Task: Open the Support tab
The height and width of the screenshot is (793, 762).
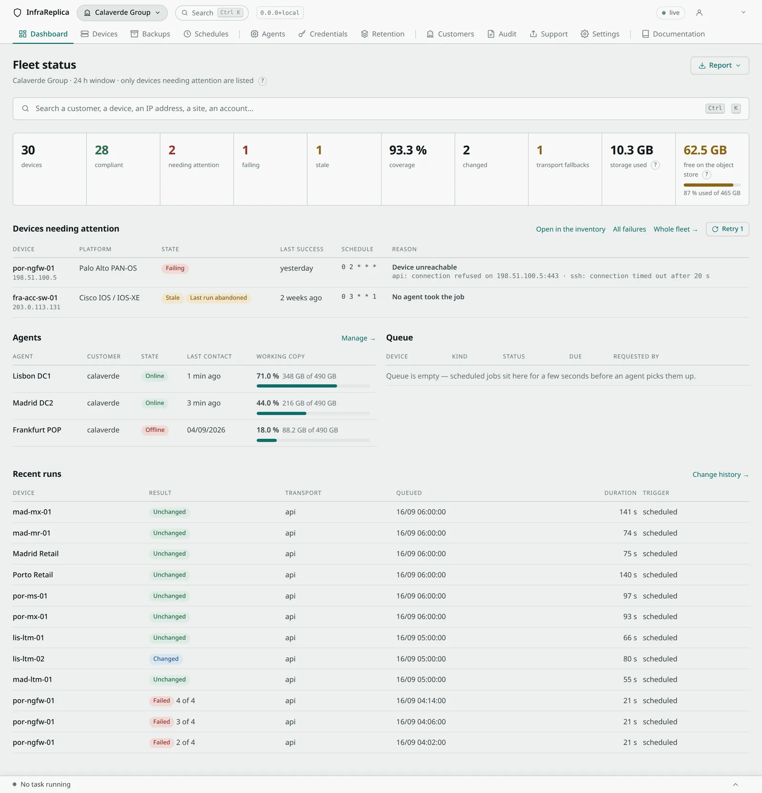Action: (x=549, y=34)
